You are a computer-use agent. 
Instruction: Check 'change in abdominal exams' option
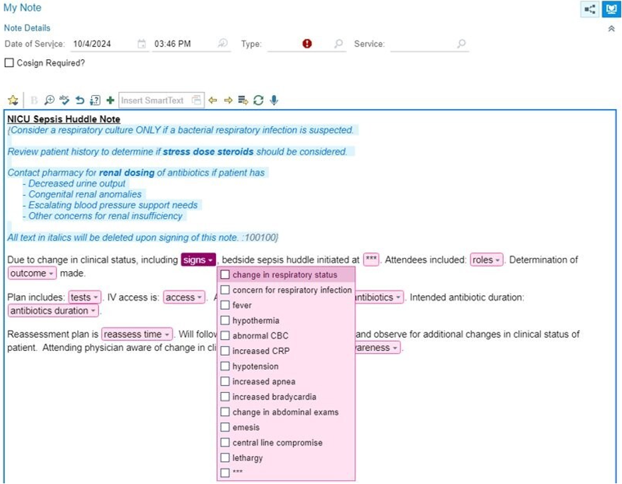coord(225,412)
